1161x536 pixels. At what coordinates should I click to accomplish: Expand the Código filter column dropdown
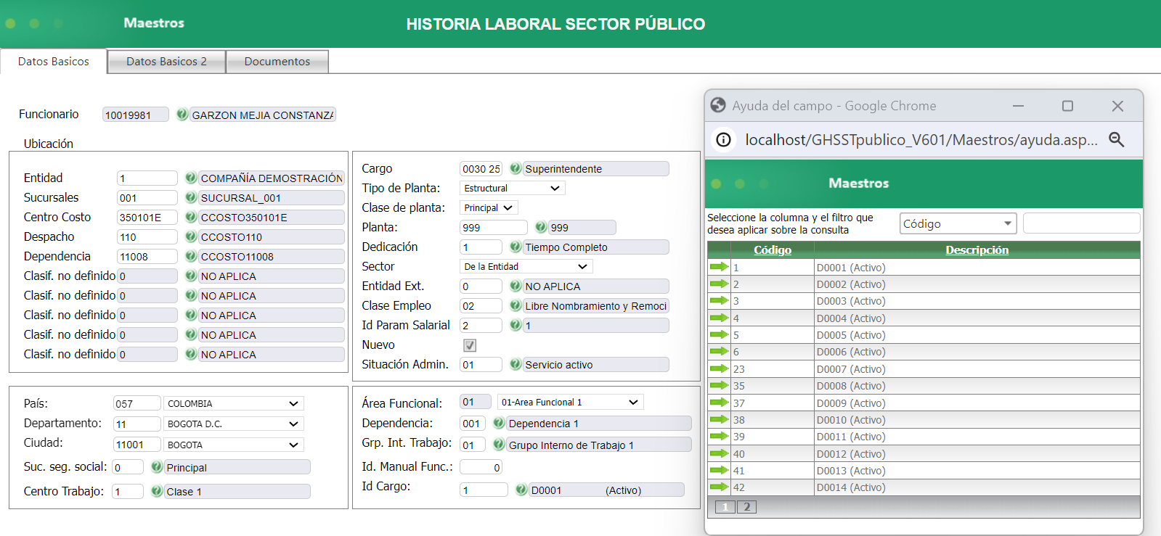[x=958, y=224]
